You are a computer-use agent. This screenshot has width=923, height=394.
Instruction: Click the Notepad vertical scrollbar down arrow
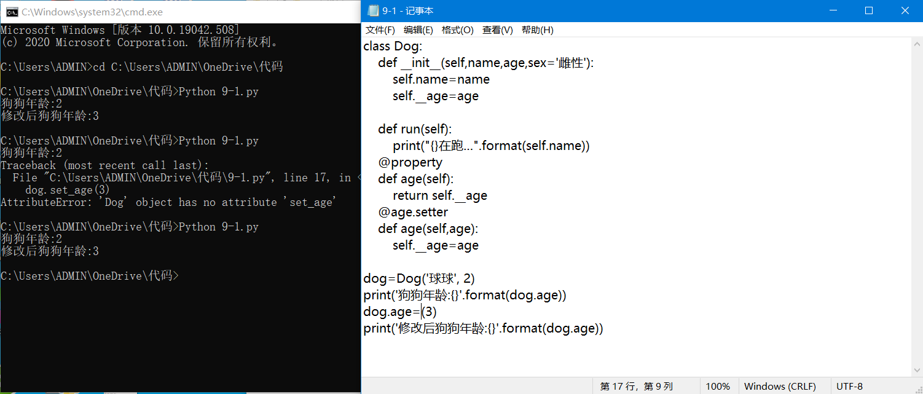(x=916, y=371)
